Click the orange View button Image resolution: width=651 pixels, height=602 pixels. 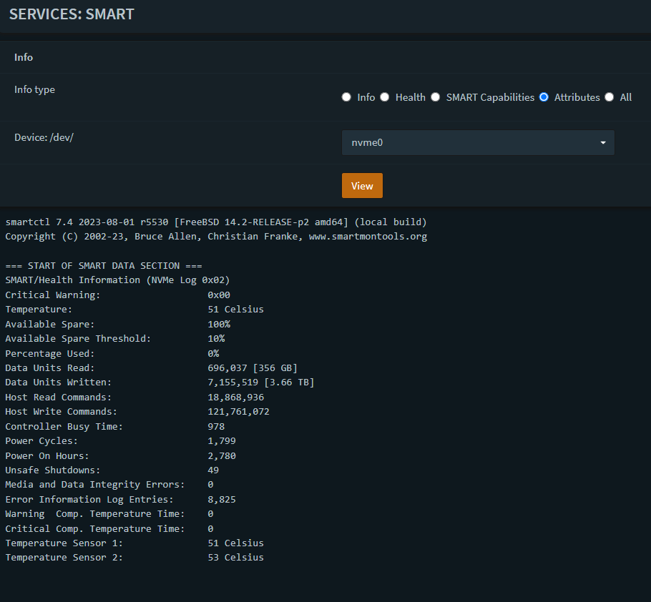pos(362,185)
